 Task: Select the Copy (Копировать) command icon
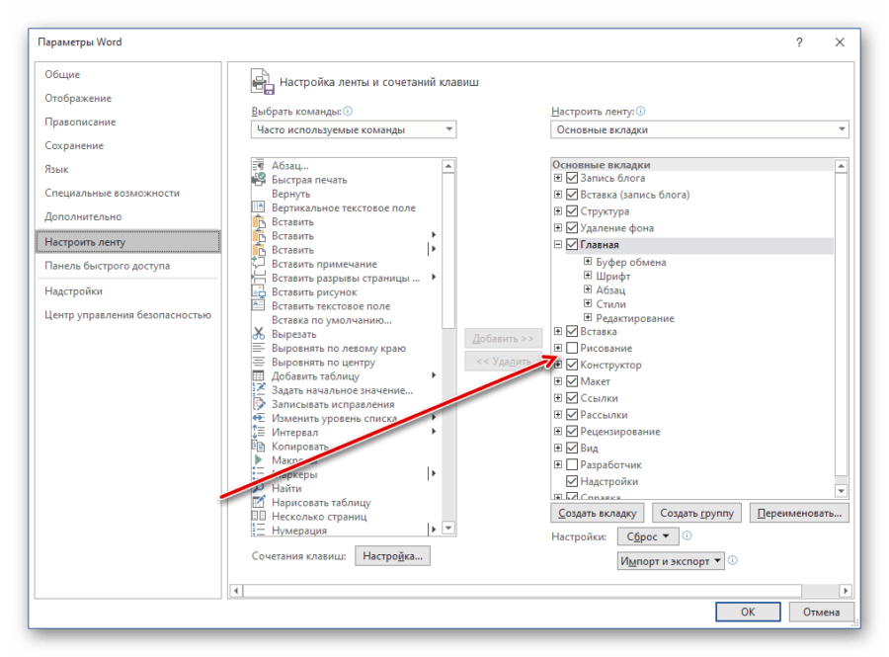(259, 447)
